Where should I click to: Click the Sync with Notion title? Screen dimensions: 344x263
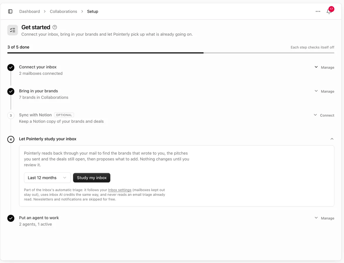[x=35, y=115]
